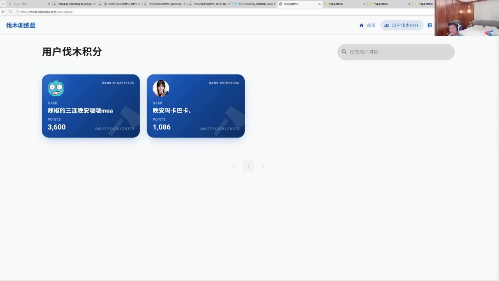Close the 伐木训练营S2 browser tab
This screenshot has width=499, height=281.
pos(320,4)
